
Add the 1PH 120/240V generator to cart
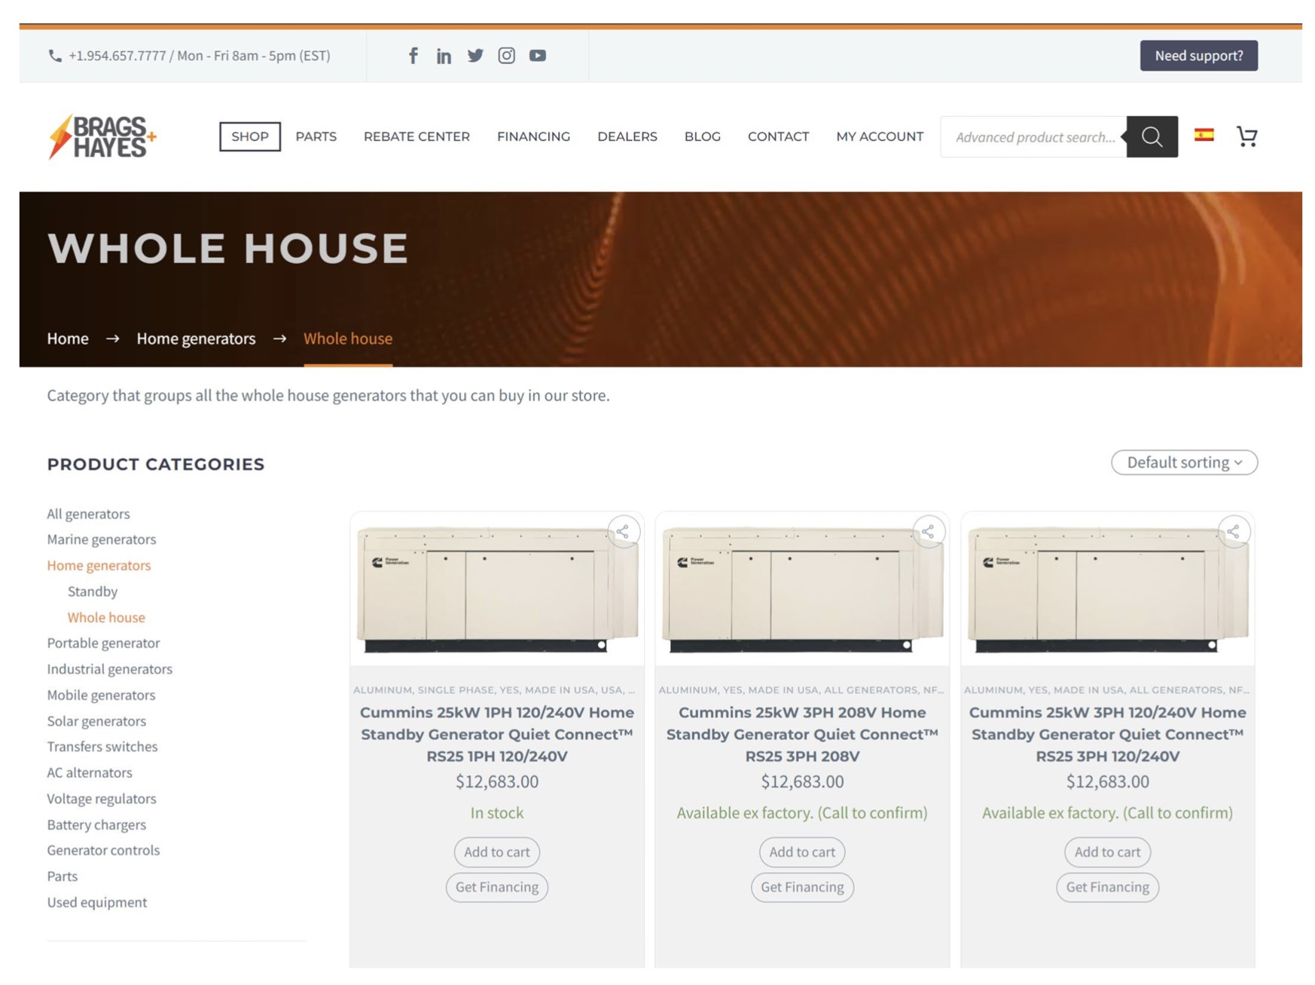[496, 852]
